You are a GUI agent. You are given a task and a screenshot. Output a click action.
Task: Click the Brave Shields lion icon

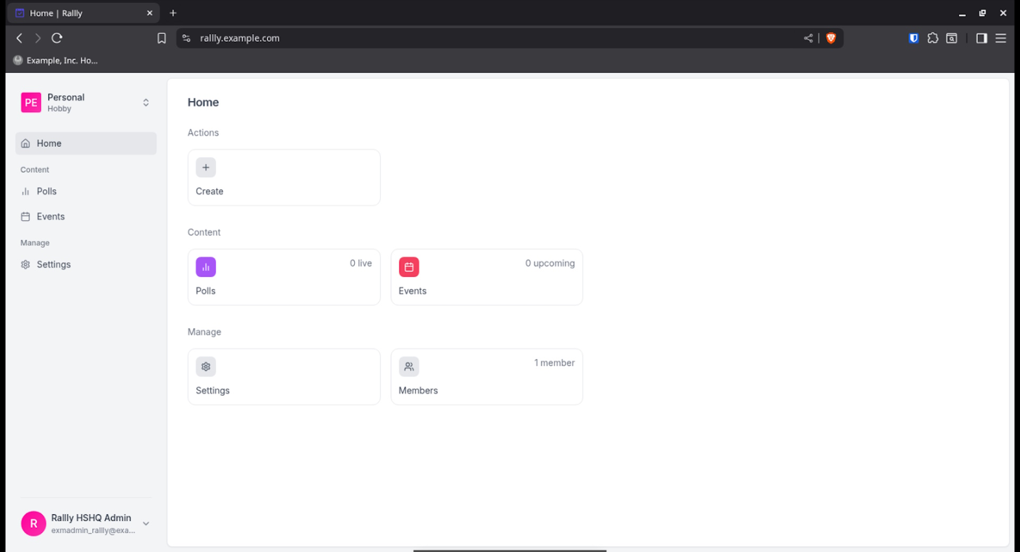(831, 38)
